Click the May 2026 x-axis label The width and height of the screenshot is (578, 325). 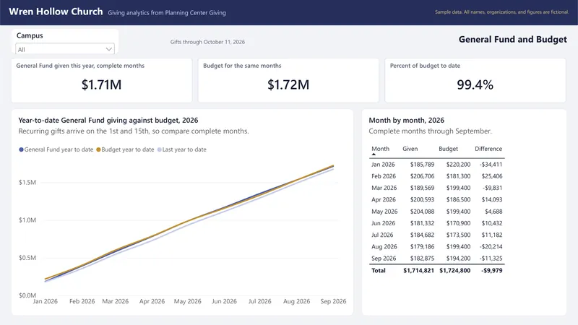click(188, 301)
